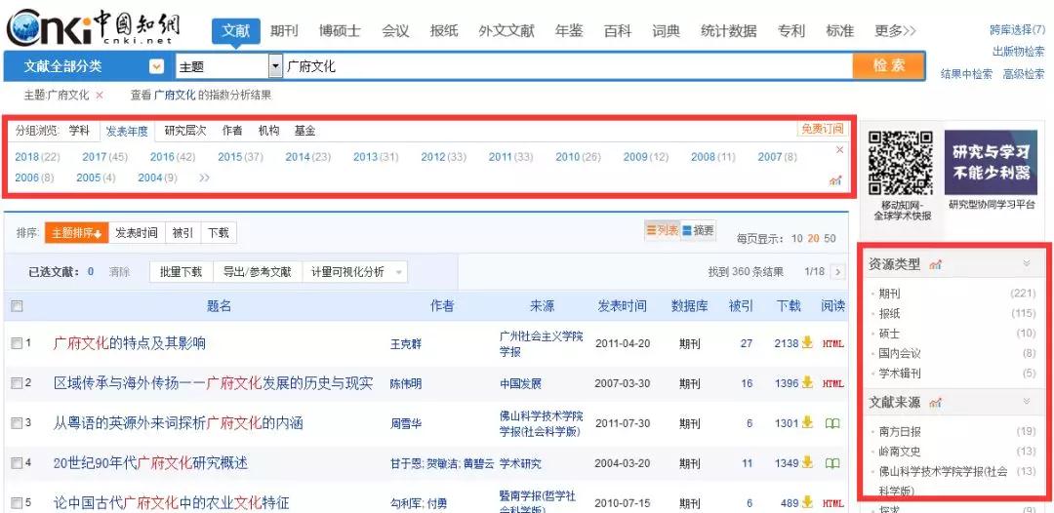The width and height of the screenshot is (1054, 513).
Task: Click the book reading icon for result 3
Action: [832, 423]
